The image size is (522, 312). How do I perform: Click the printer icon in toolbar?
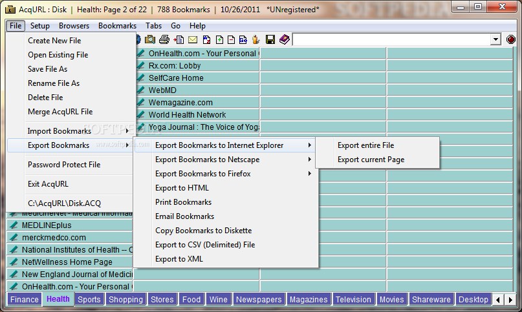164,39
